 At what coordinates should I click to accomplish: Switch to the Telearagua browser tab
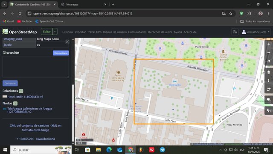coord(84,5)
